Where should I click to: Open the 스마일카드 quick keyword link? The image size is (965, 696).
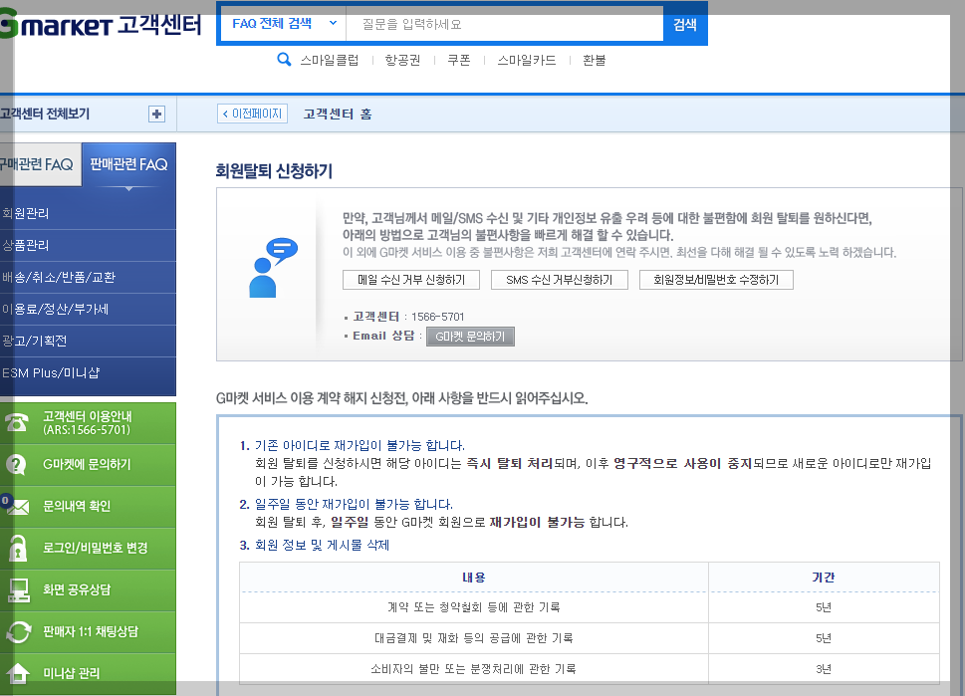527,60
